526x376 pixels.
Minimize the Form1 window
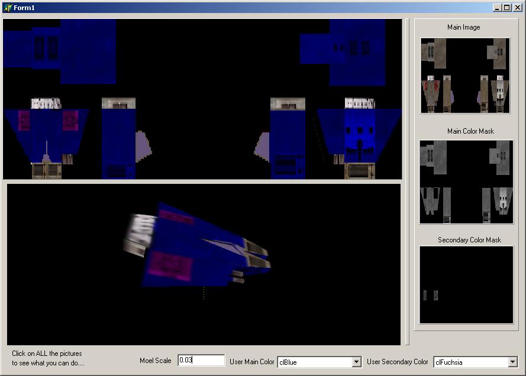coord(498,7)
